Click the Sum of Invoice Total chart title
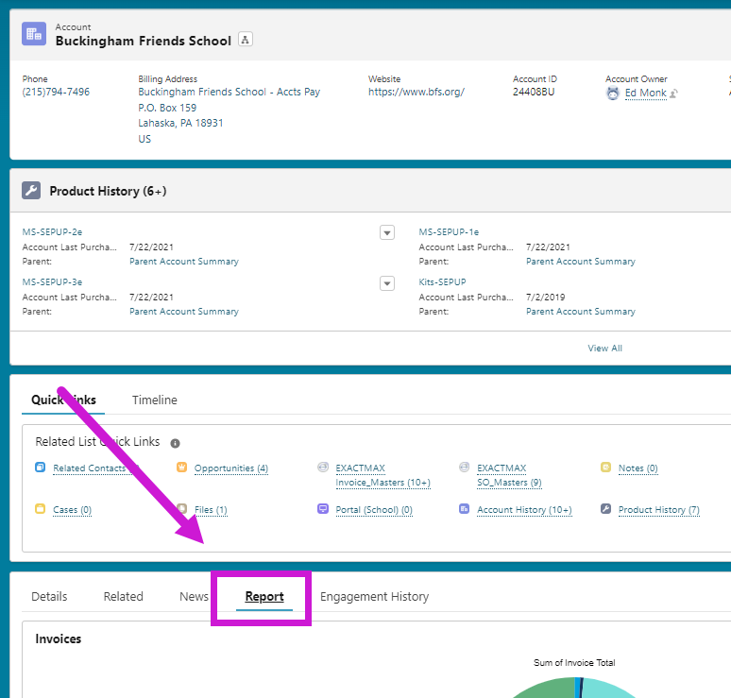 [x=574, y=662]
